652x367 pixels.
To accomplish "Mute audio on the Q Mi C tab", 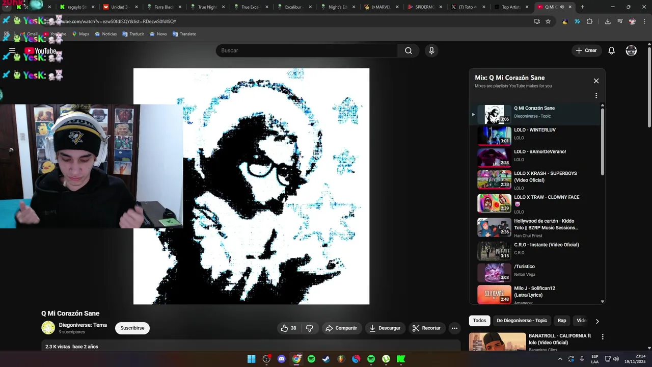I will 562,7.
